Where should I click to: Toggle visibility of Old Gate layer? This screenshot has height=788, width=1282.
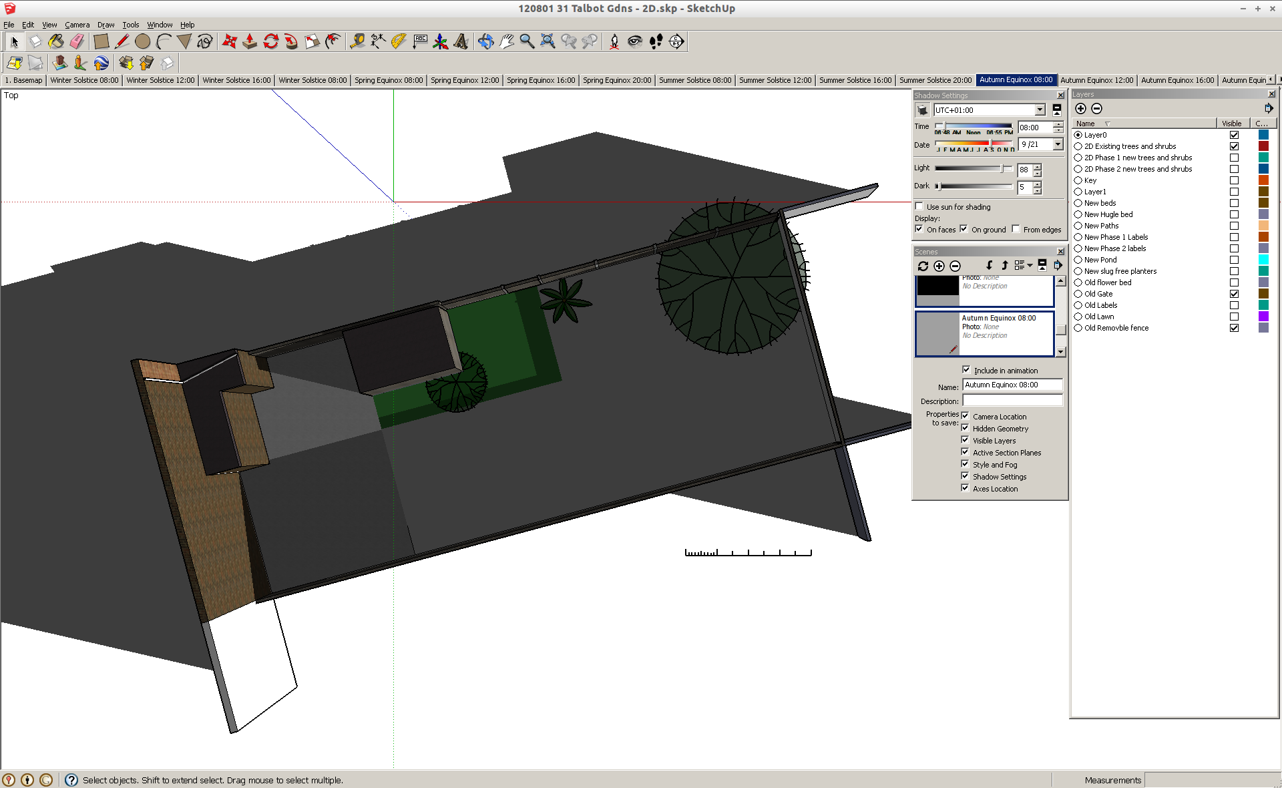[x=1234, y=294]
